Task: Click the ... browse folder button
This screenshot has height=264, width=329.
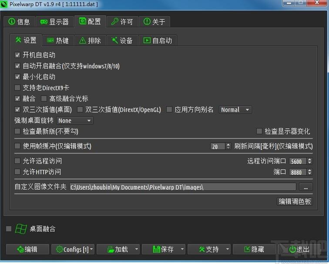Action: coord(305,187)
